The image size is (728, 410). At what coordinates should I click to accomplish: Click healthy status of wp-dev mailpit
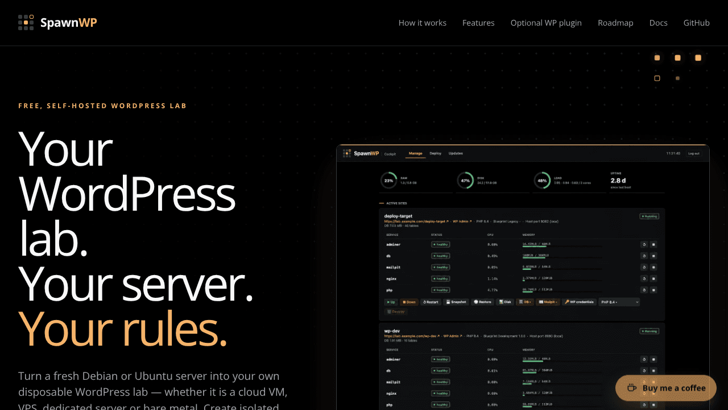coord(441,382)
